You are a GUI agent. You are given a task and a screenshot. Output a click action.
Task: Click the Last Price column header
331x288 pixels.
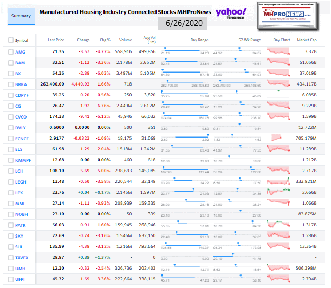[56, 40]
